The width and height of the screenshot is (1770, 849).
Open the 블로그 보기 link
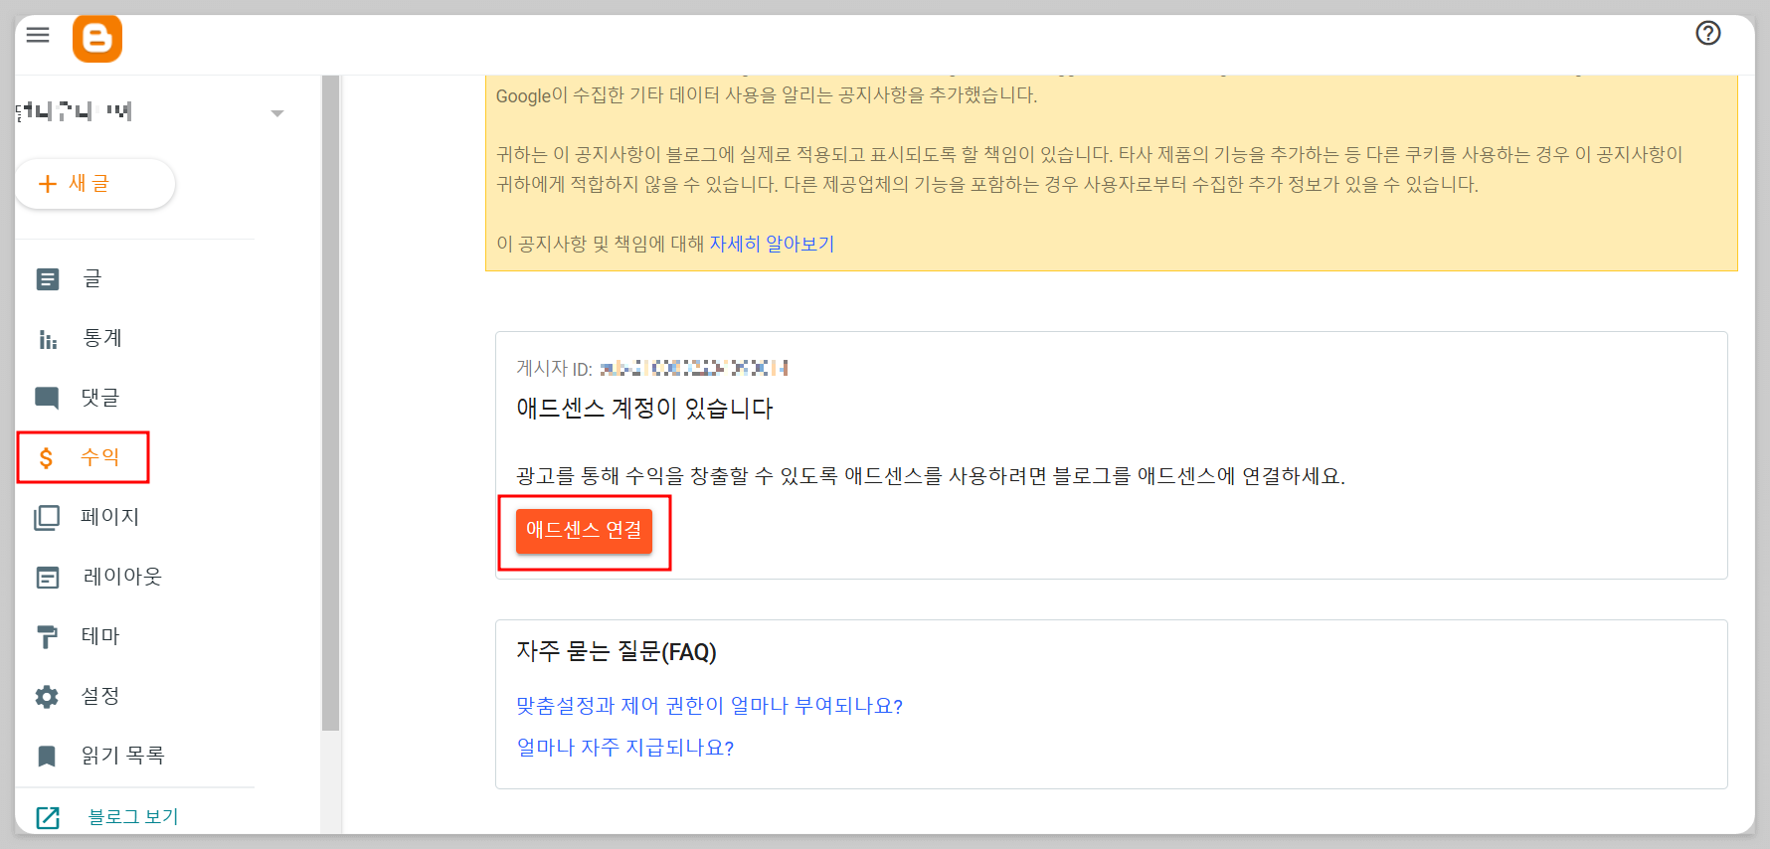(133, 817)
